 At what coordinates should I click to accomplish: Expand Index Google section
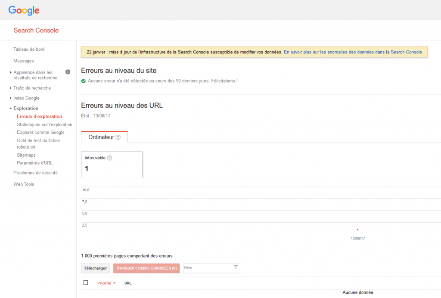point(26,98)
